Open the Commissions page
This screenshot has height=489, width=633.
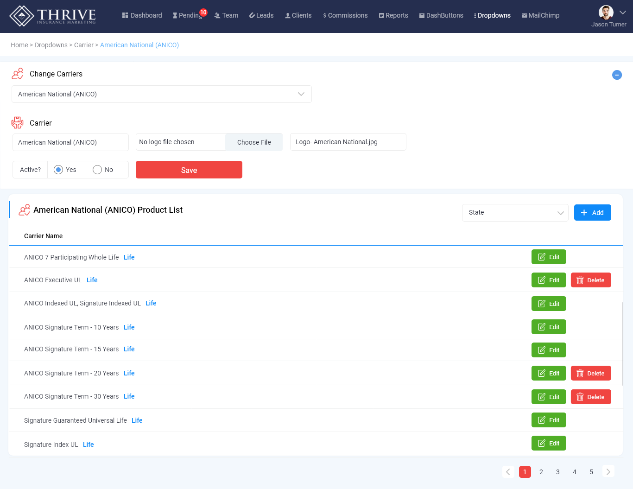pos(345,15)
